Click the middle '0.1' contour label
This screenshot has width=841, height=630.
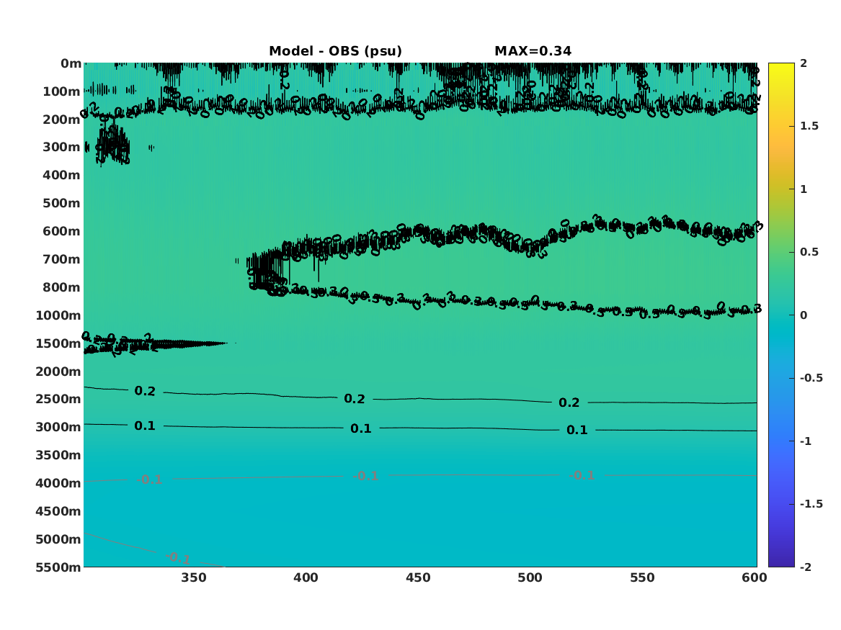(361, 428)
